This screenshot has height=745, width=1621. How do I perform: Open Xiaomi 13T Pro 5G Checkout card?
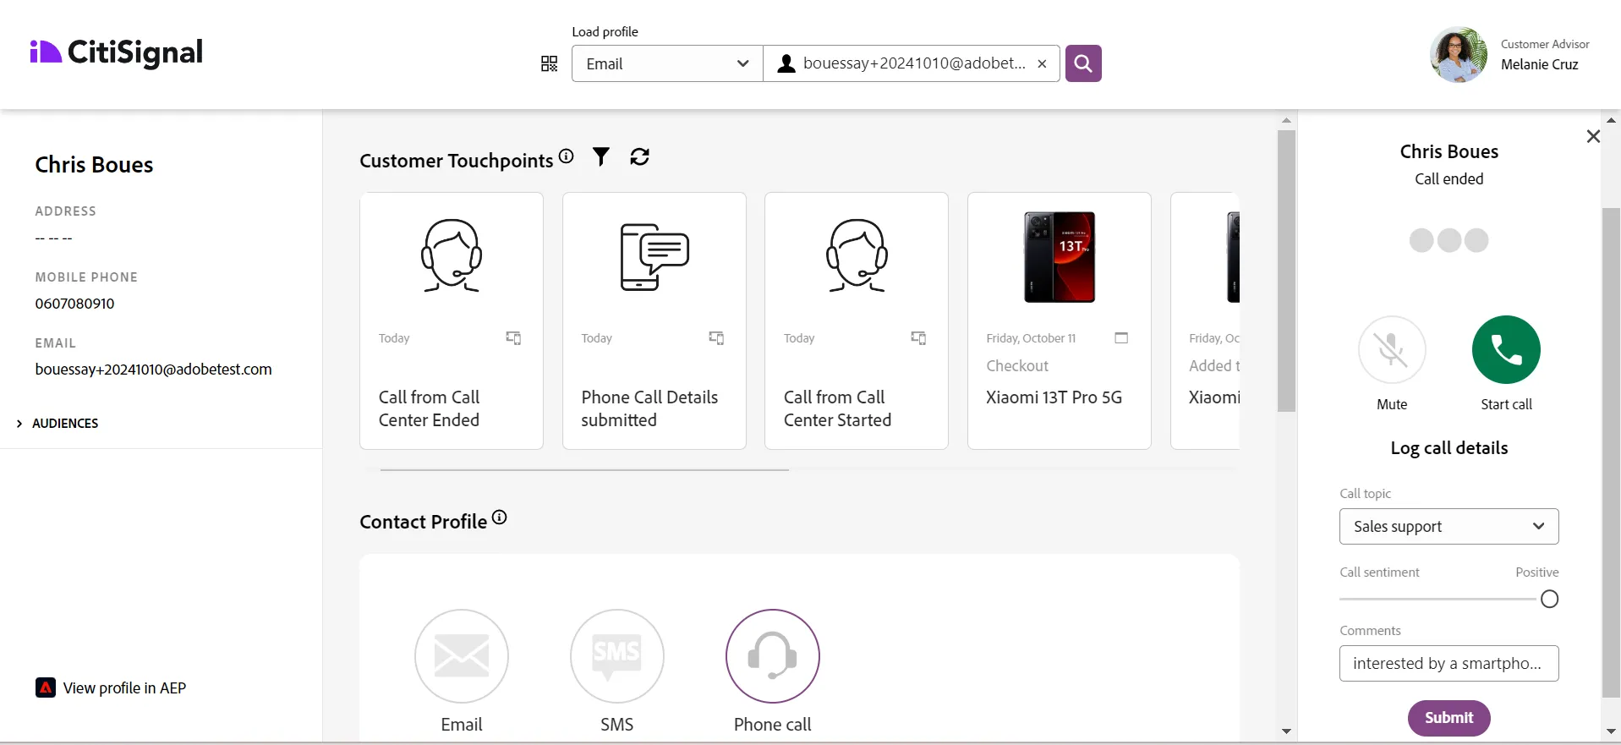click(x=1060, y=320)
